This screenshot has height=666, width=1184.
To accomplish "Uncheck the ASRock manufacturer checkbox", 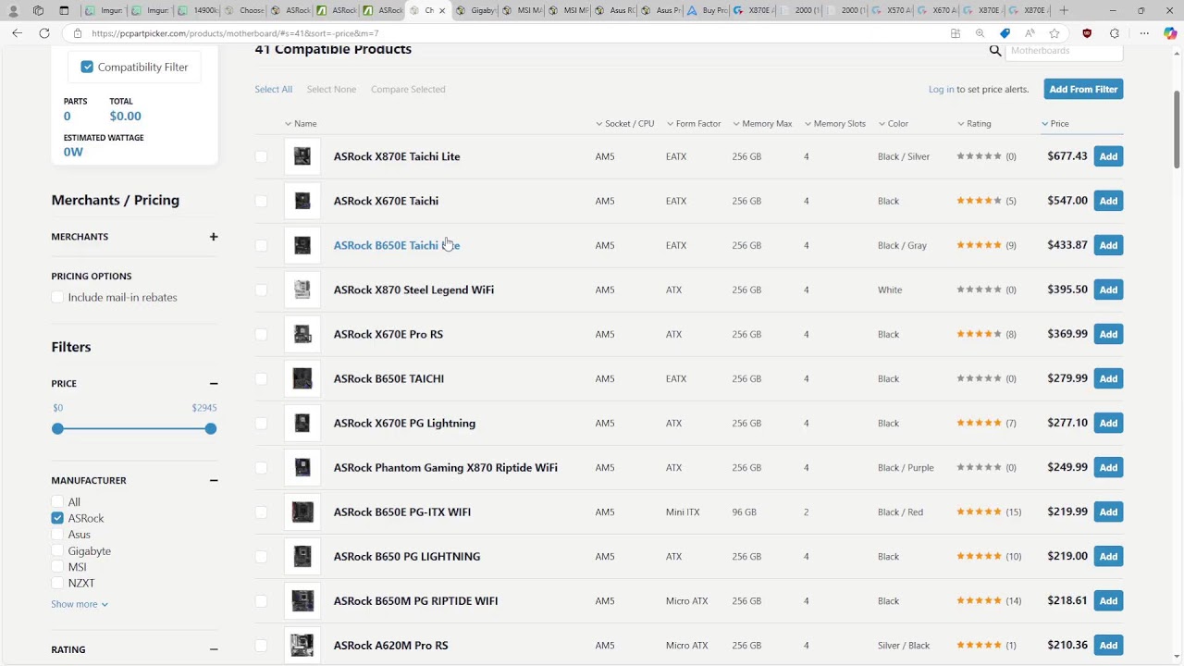I will tap(57, 518).
